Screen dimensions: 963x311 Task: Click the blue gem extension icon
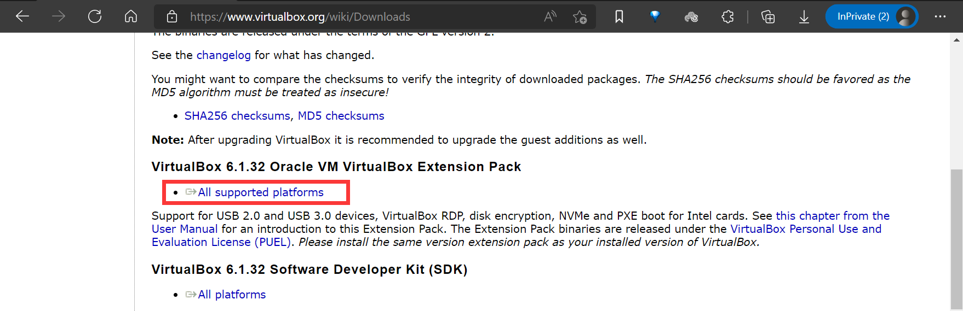click(x=655, y=16)
